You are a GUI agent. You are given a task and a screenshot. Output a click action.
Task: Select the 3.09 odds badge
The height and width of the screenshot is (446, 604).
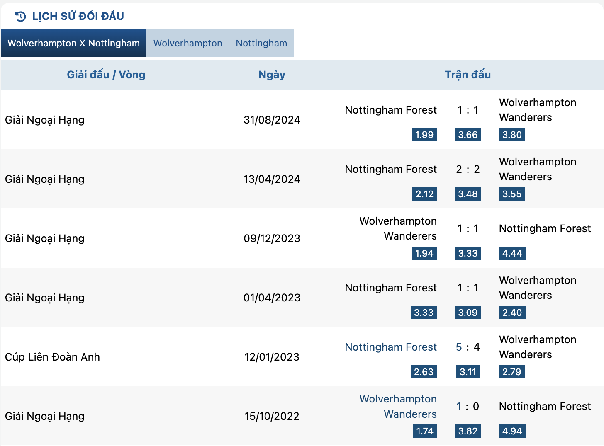(x=468, y=313)
